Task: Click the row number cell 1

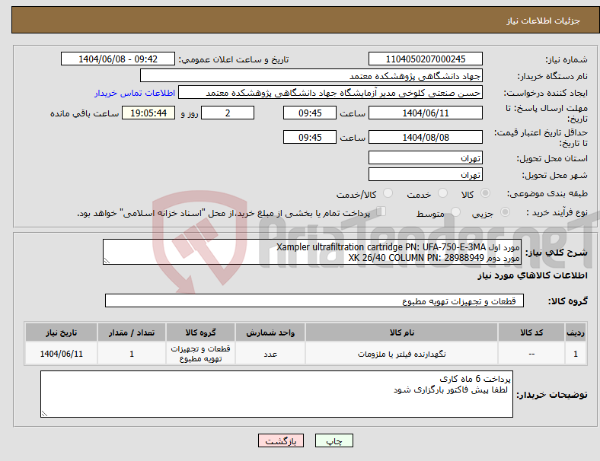Action: [576, 354]
